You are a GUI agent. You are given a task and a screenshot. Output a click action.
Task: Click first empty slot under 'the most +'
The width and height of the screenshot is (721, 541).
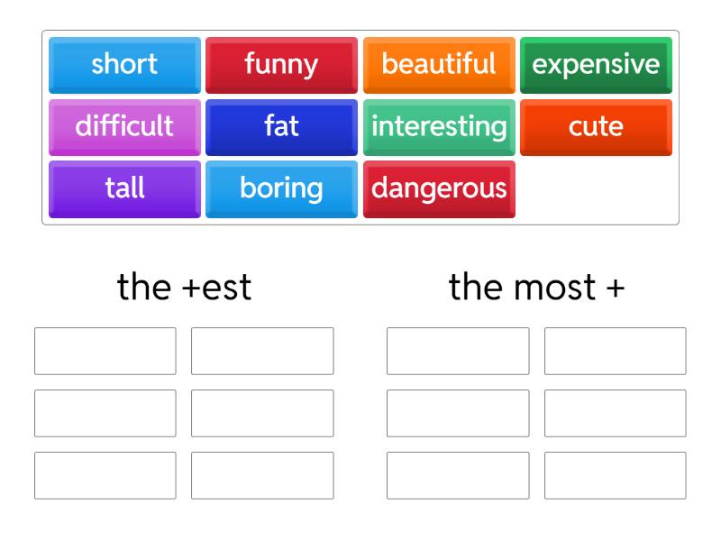pos(458,351)
